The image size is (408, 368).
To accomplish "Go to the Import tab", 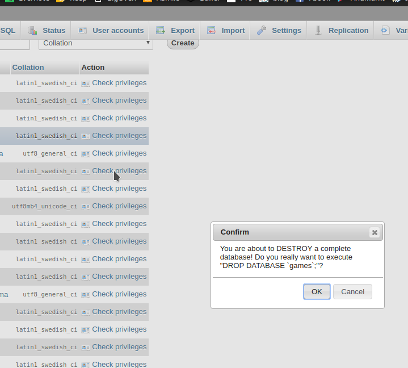I will tap(225, 31).
